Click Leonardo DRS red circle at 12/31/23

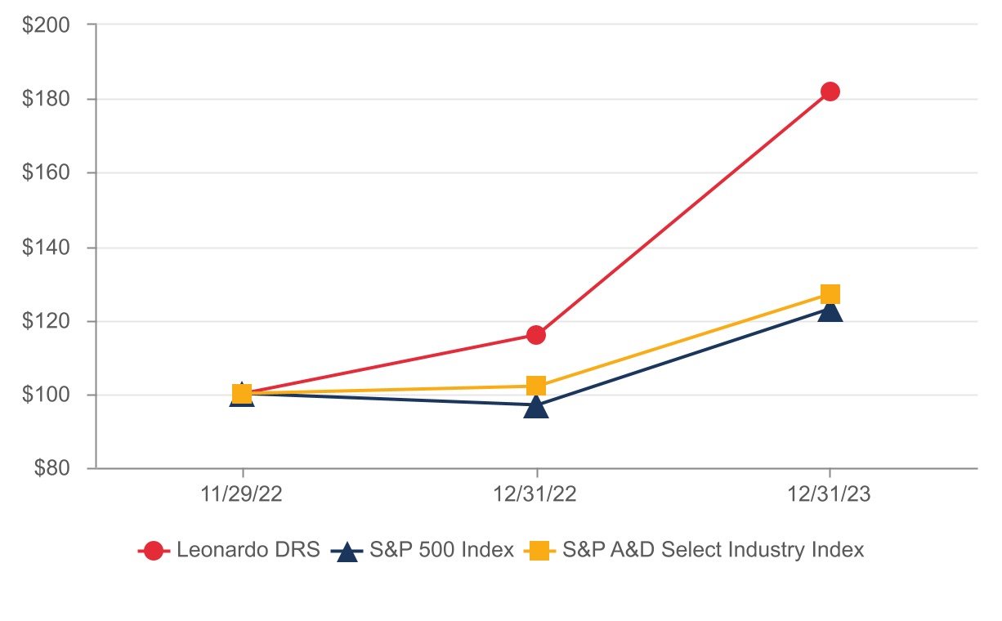point(830,92)
